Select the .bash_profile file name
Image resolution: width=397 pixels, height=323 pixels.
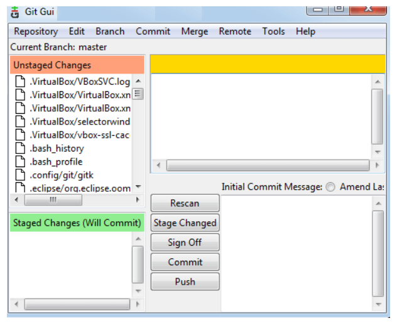pos(56,162)
